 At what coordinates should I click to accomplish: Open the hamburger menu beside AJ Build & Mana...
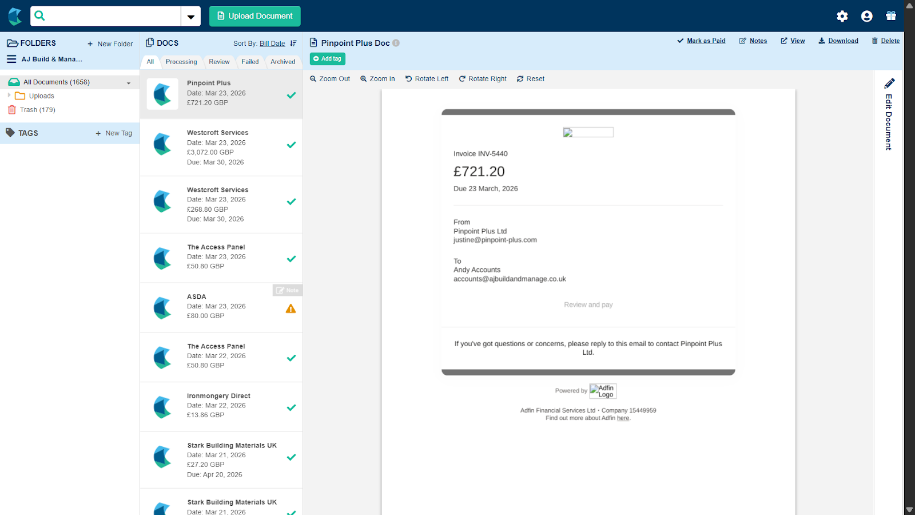click(x=11, y=59)
